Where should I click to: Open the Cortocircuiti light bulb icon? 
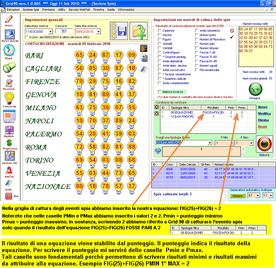click(x=9, y=98)
